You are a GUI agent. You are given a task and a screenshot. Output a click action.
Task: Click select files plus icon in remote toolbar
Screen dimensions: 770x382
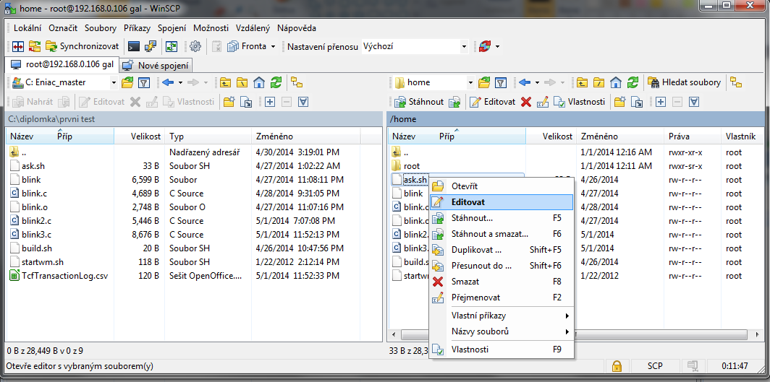661,102
